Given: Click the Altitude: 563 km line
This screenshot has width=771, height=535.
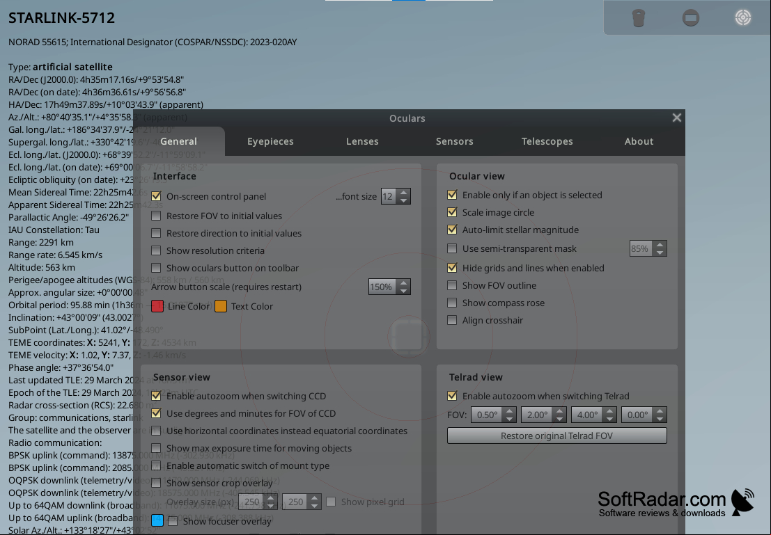Looking at the screenshot, I should pyautogui.click(x=42, y=267).
